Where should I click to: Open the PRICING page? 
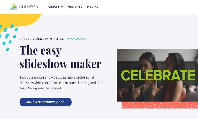[x=93, y=7]
